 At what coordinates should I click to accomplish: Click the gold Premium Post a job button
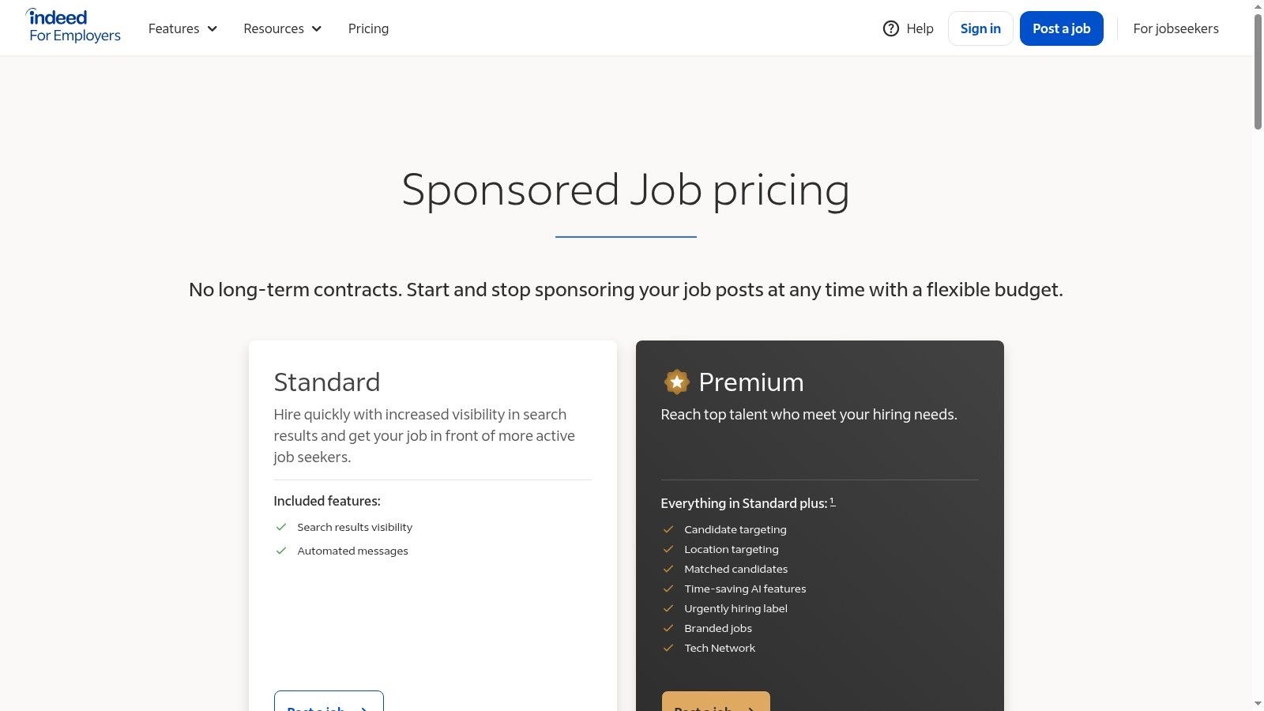coord(716,702)
